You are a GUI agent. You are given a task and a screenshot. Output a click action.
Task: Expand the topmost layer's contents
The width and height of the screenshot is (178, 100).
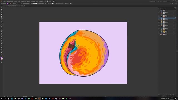(x=162, y=11)
